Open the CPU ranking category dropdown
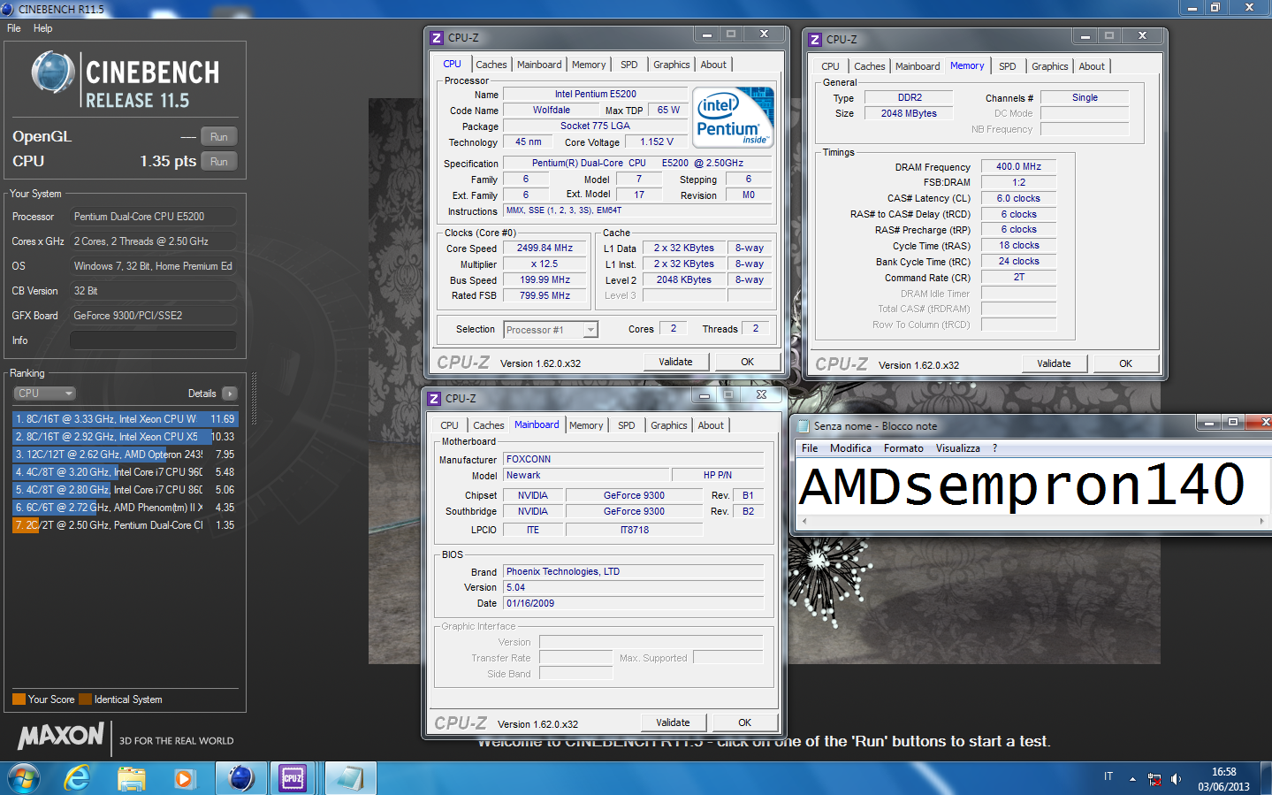This screenshot has width=1272, height=795. coord(44,394)
